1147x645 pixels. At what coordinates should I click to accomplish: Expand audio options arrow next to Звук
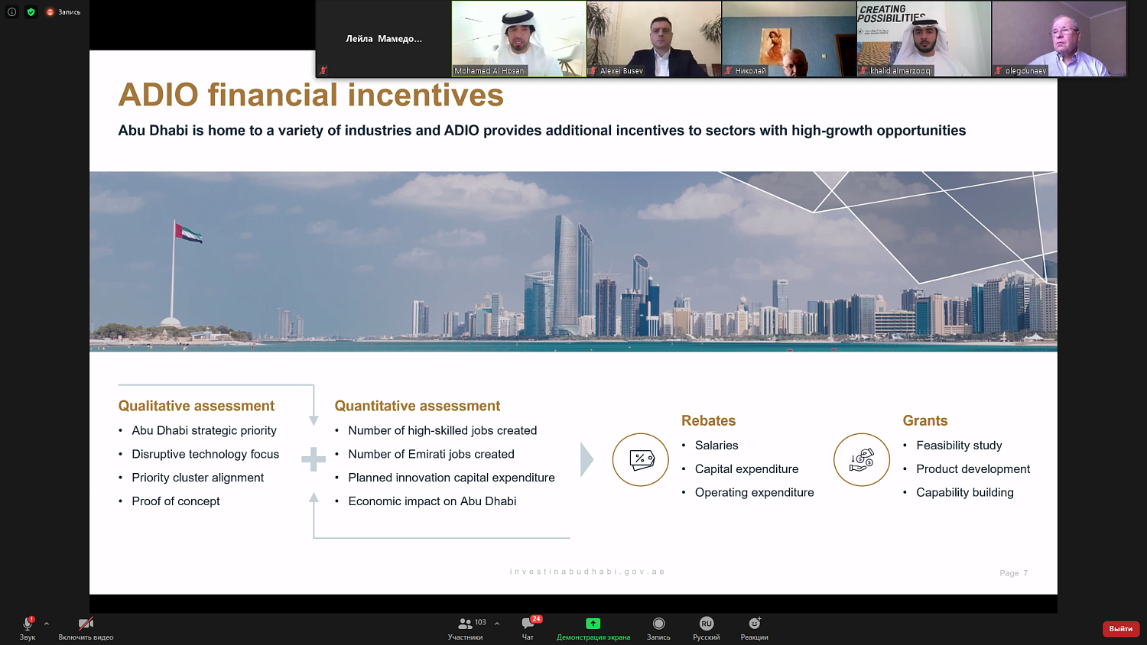tap(46, 624)
